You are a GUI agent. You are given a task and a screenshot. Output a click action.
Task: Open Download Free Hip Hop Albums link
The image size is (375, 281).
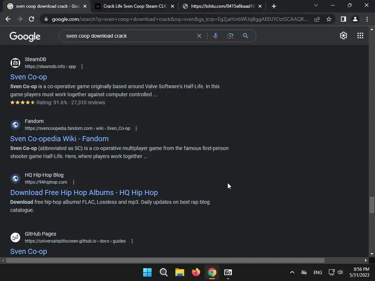click(x=84, y=192)
